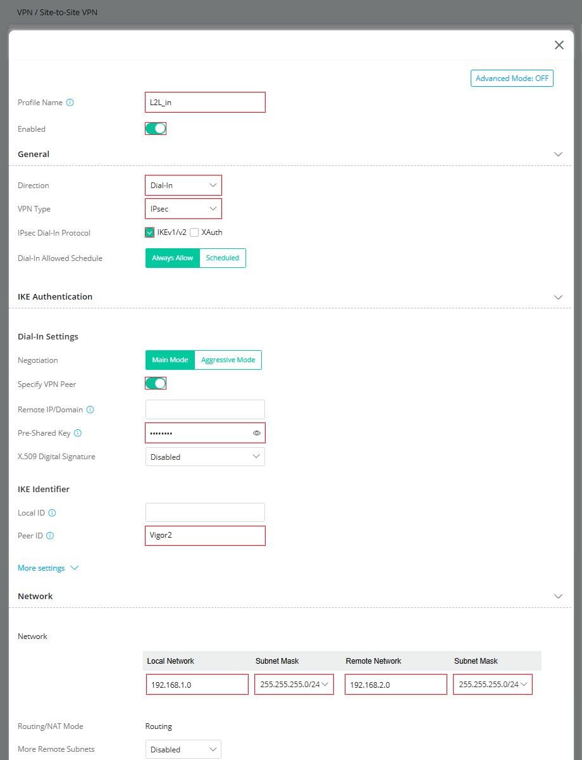Click the info icon next to Local ID
The image size is (582, 760).
(53, 513)
